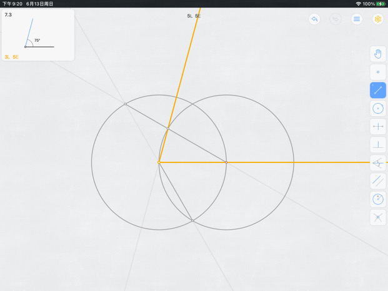Select the Circle tool
Image resolution: width=388 pixels, height=291 pixels.
[378, 109]
